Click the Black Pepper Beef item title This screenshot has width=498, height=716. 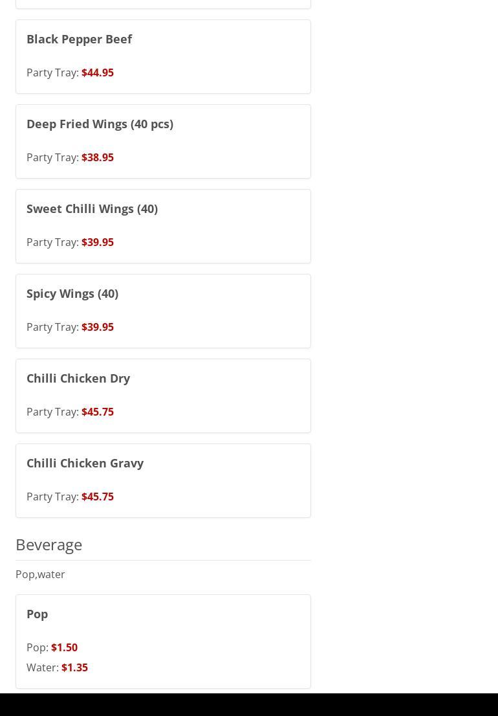[79, 39]
